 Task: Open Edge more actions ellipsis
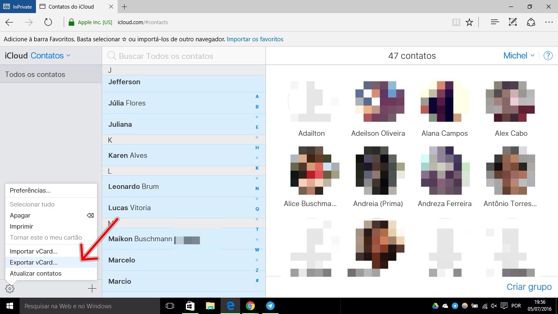(x=549, y=22)
